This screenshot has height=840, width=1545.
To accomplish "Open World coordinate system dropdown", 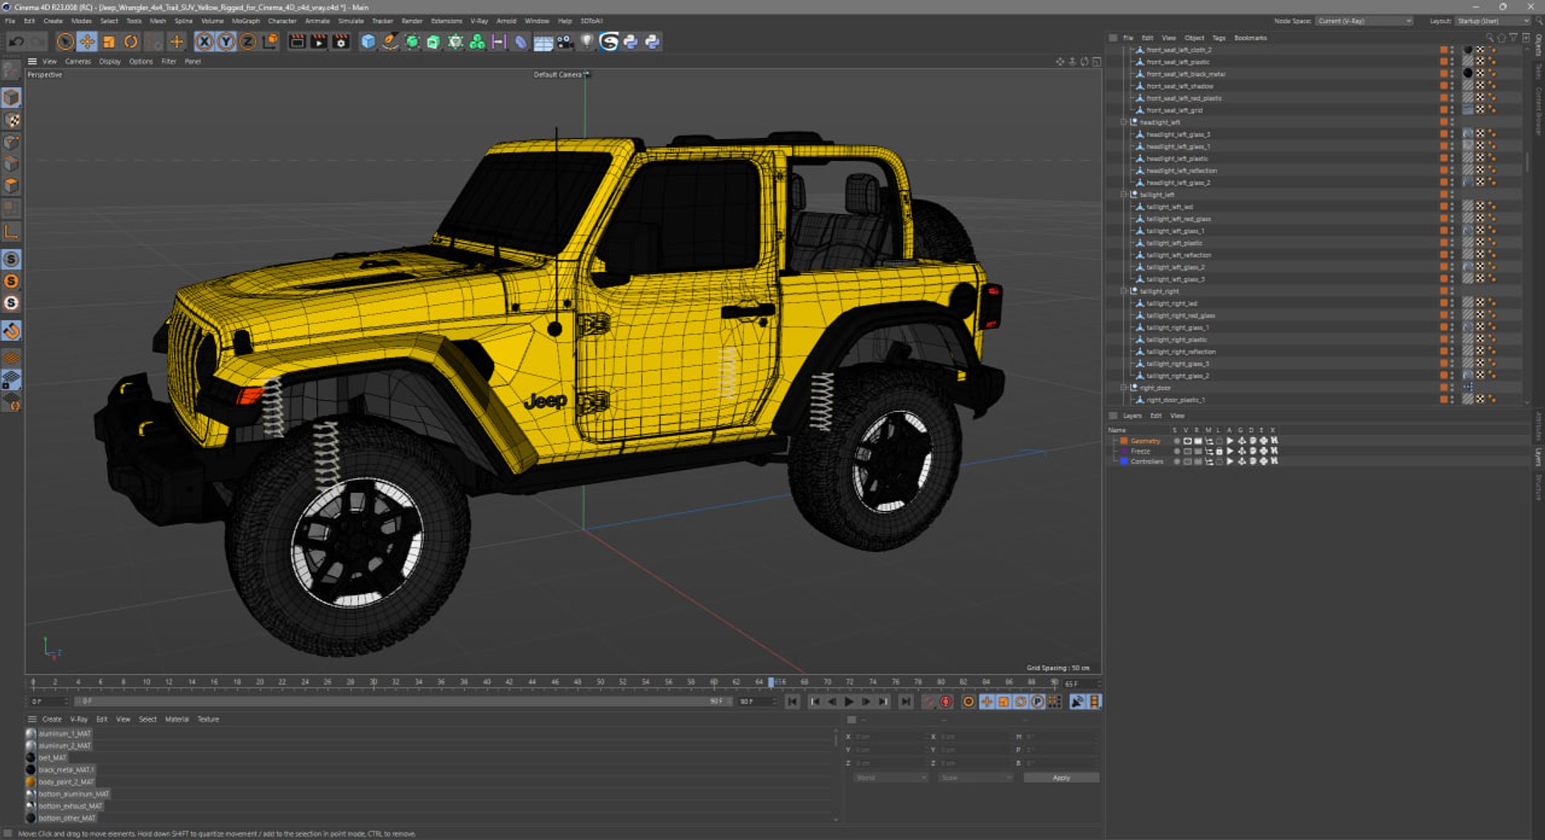I will [x=890, y=778].
